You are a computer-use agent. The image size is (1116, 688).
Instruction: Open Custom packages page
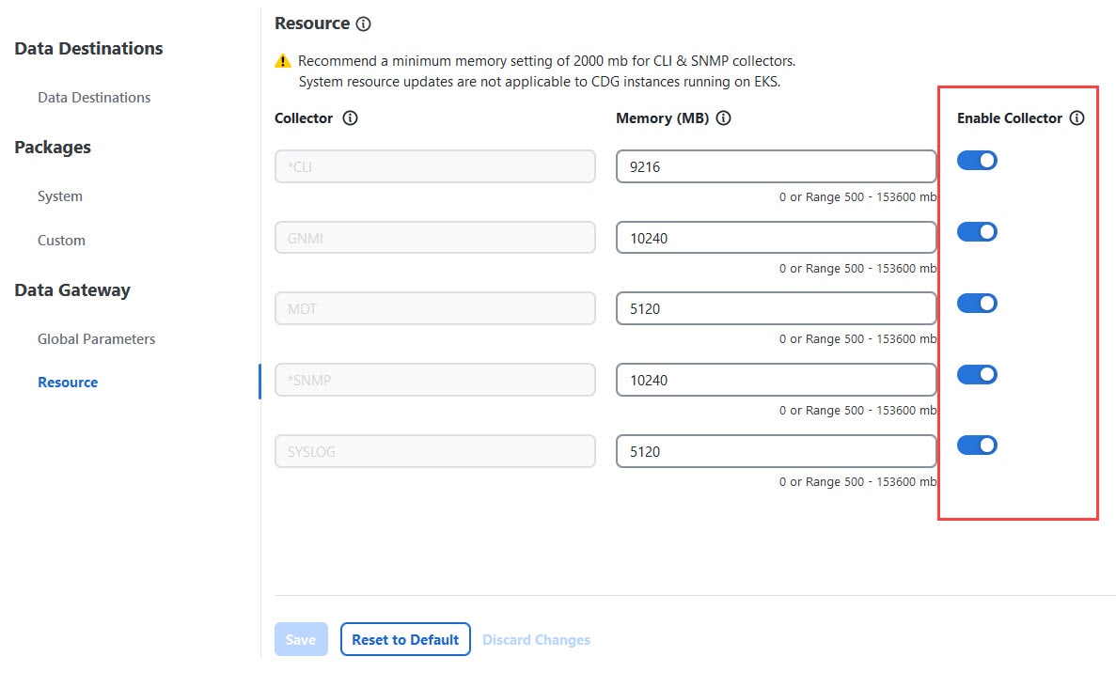[x=61, y=241]
